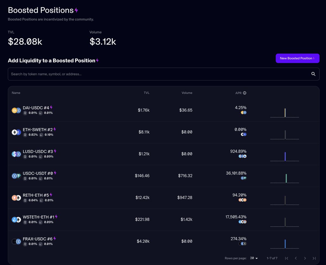Click the search magnifier icon
The image size is (326, 265).
coord(313,74)
